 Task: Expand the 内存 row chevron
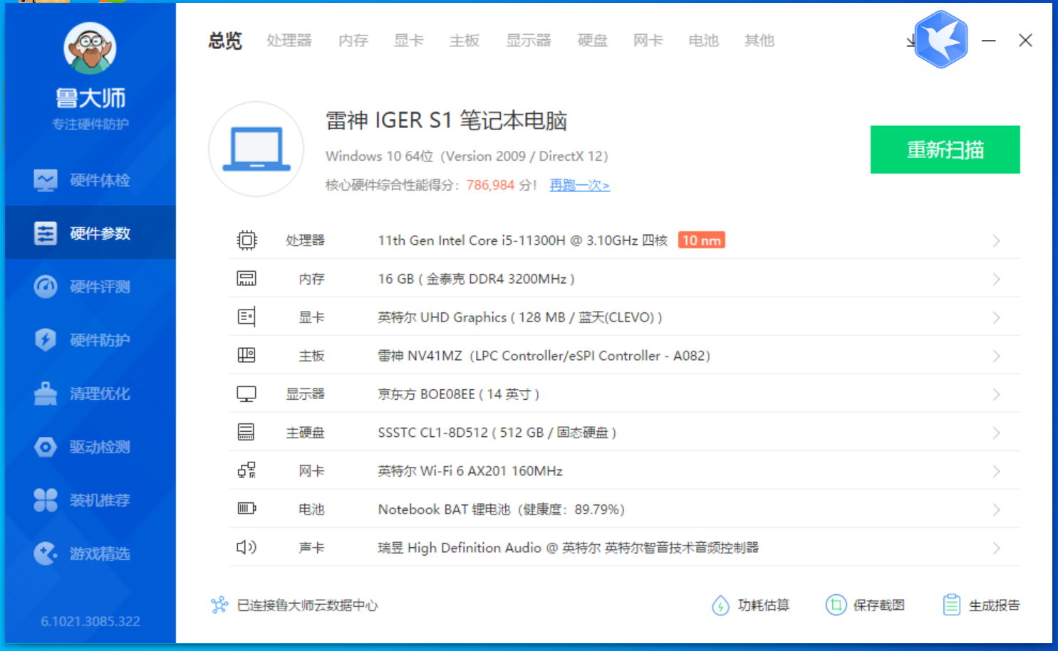(x=997, y=280)
